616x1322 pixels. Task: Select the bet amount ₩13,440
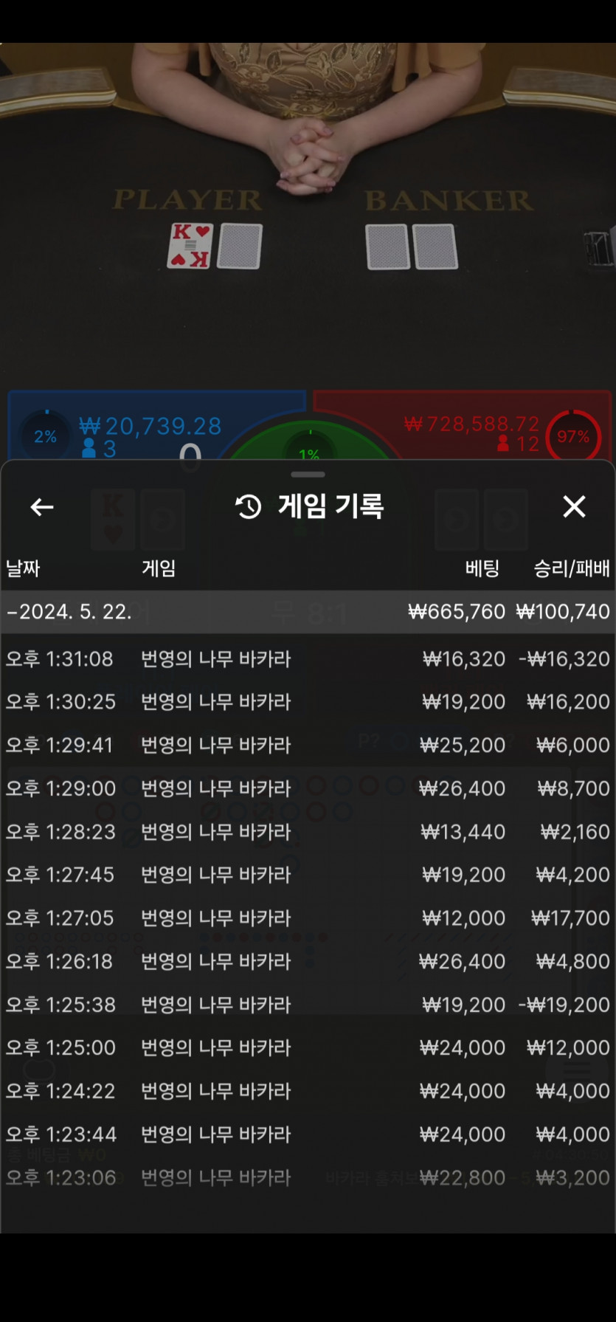click(463, 832)
